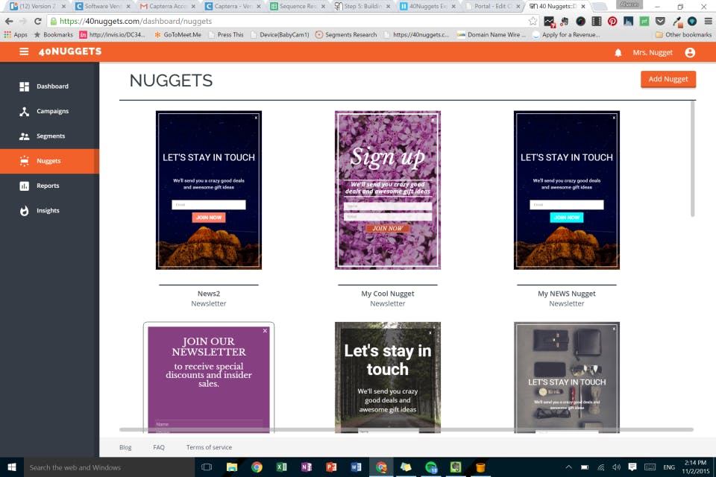Open the My Cool Nugget thumbnail
The width and height of the screenshot is (716, 477).
[x=388, y=190]
